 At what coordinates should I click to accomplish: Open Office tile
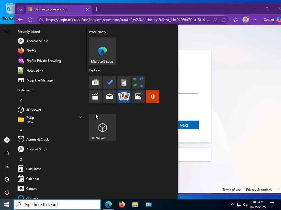153,97
